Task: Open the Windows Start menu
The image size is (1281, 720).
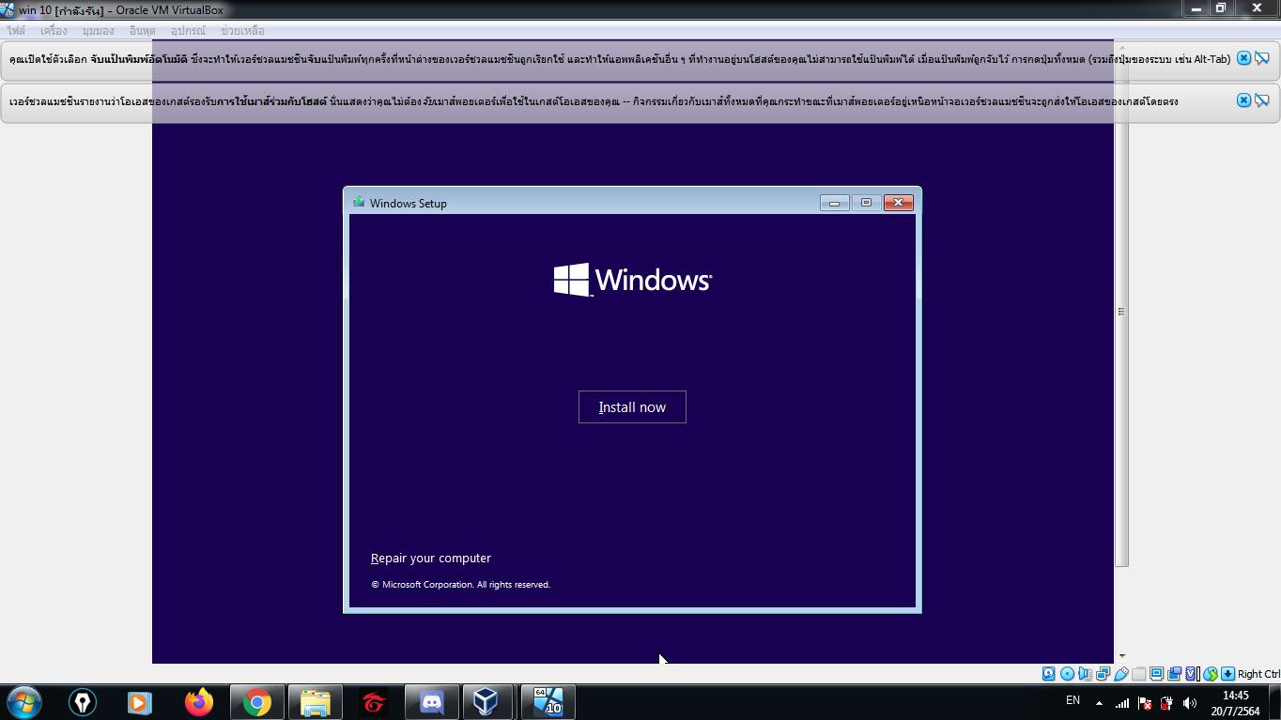Action: point(24,702)
